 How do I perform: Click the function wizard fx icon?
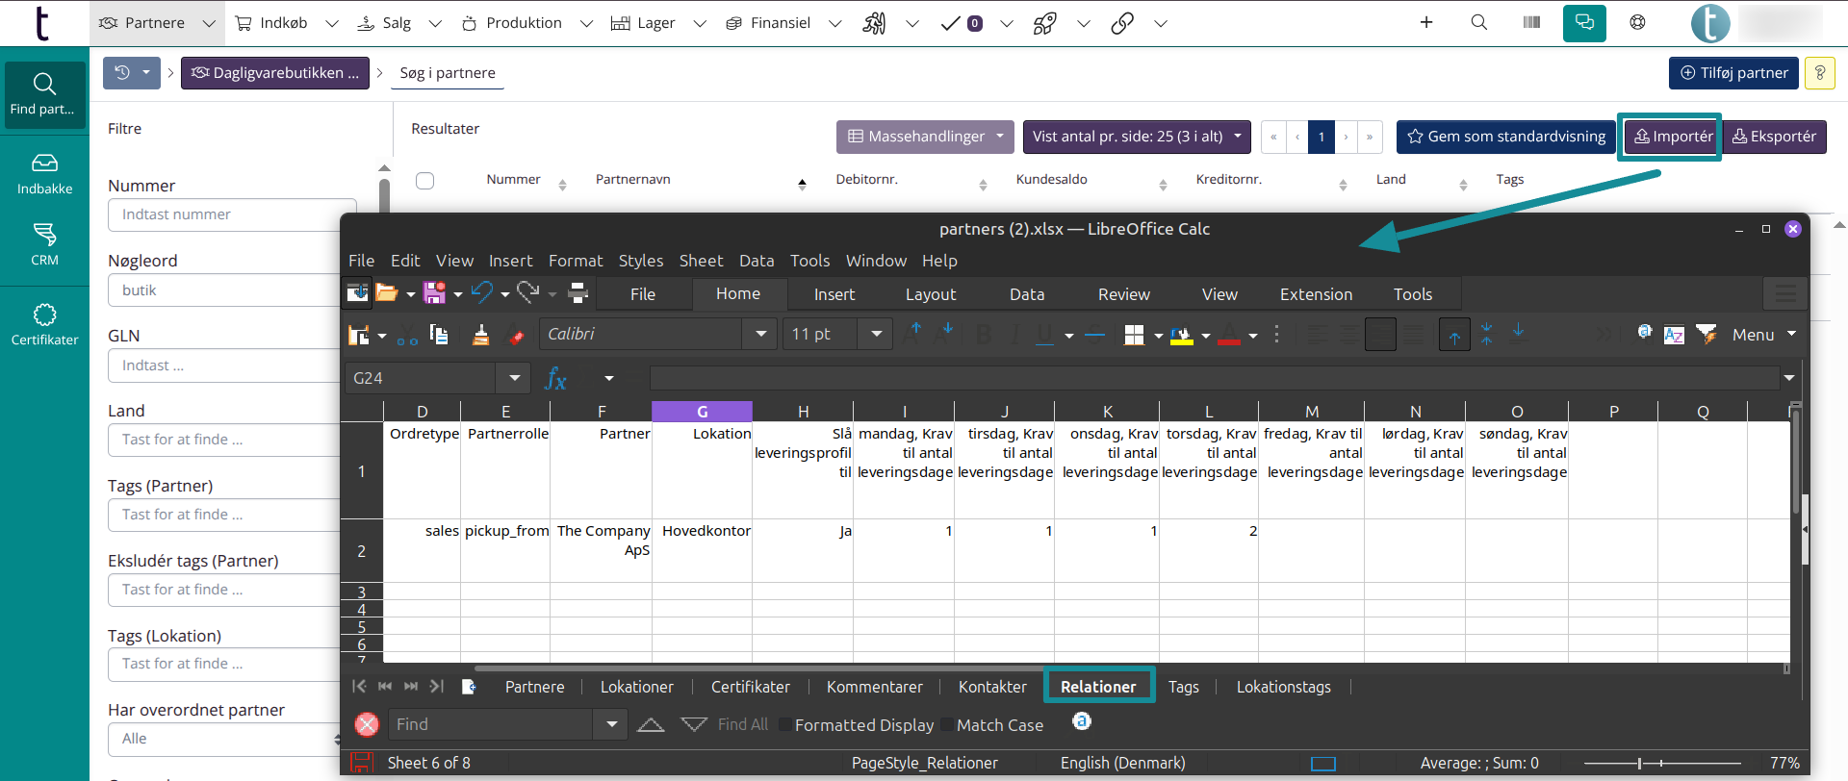(x=555, y=378)
